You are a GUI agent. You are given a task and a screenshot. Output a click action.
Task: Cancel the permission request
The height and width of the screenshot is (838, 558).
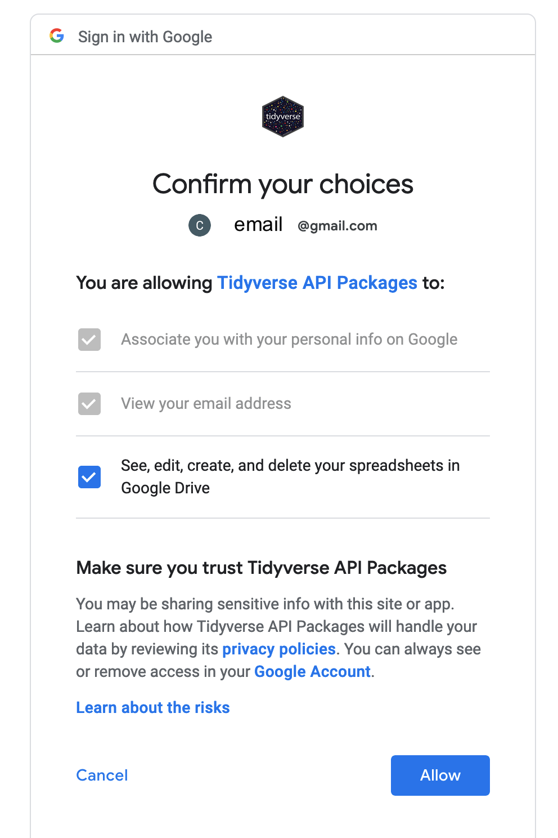click(x=102, y=775)
